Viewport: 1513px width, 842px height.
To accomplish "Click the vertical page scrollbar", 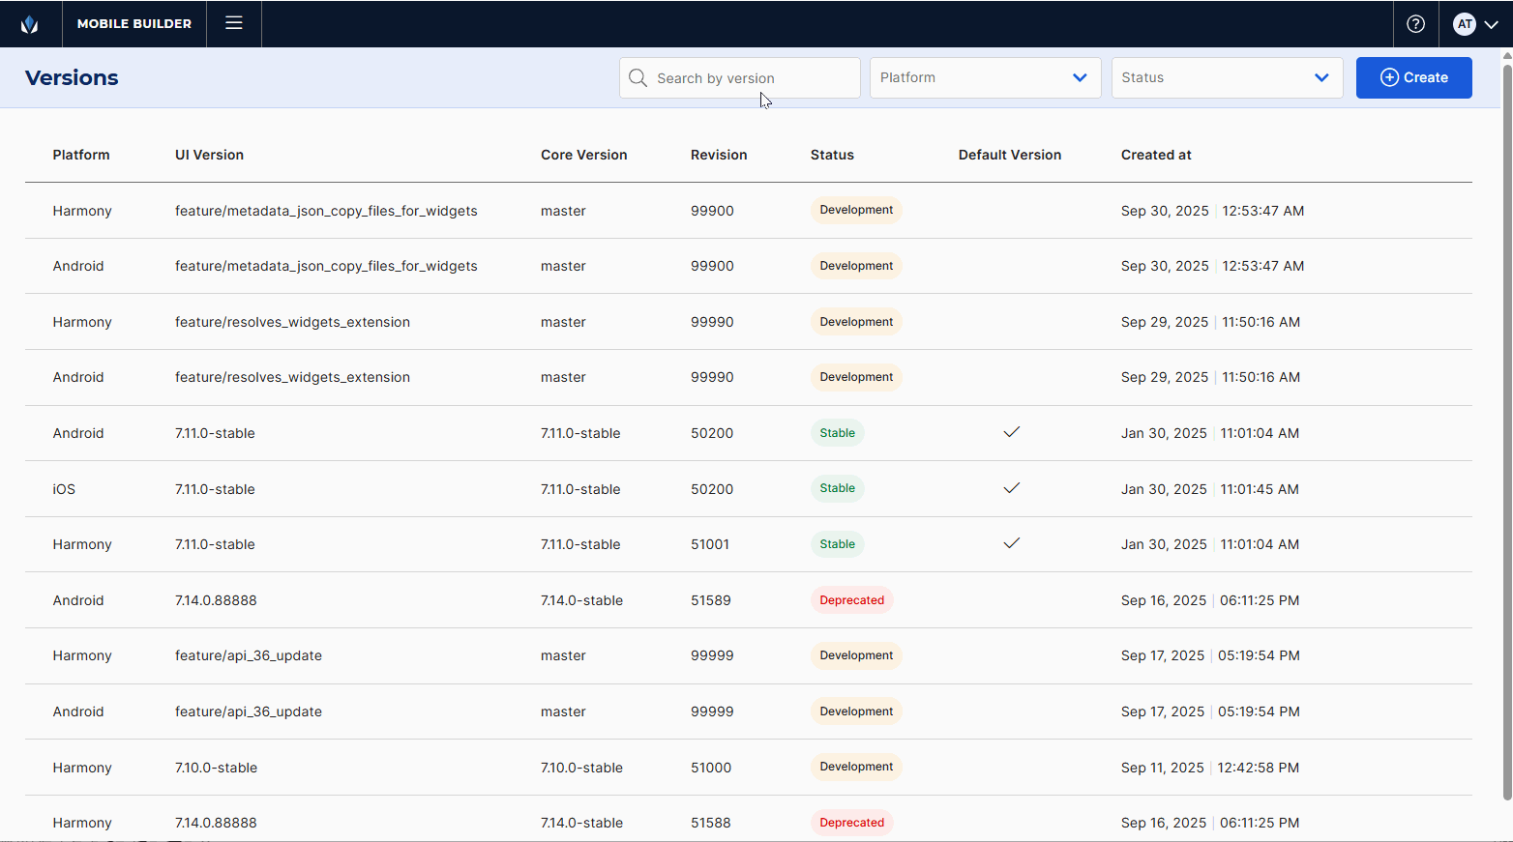I will (x=1506, y=425).
